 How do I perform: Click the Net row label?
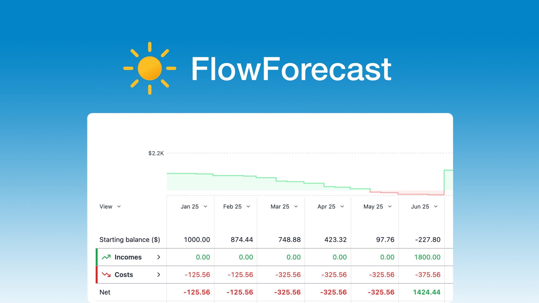(x=105, y=292)
